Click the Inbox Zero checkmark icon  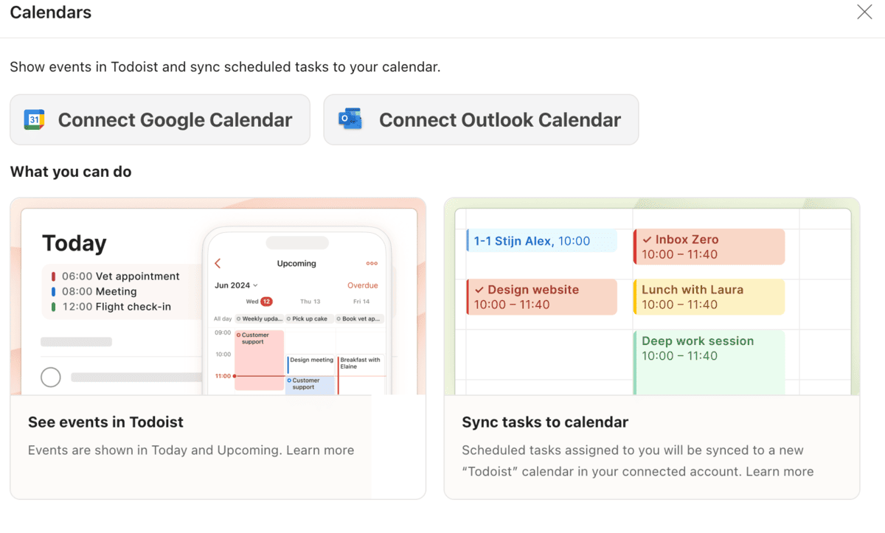coord(648,239)
